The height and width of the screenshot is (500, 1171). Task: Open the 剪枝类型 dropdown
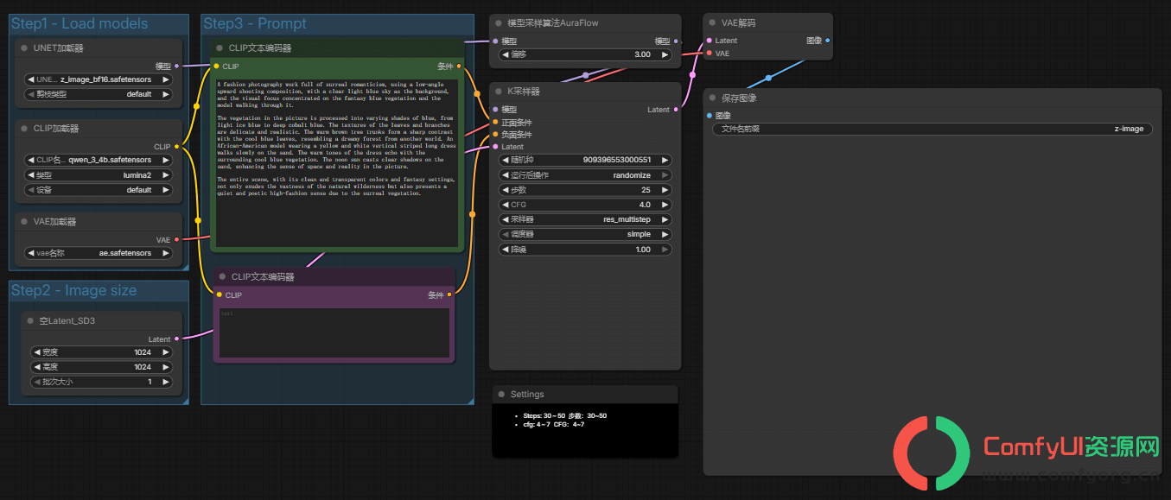point(99,94)
